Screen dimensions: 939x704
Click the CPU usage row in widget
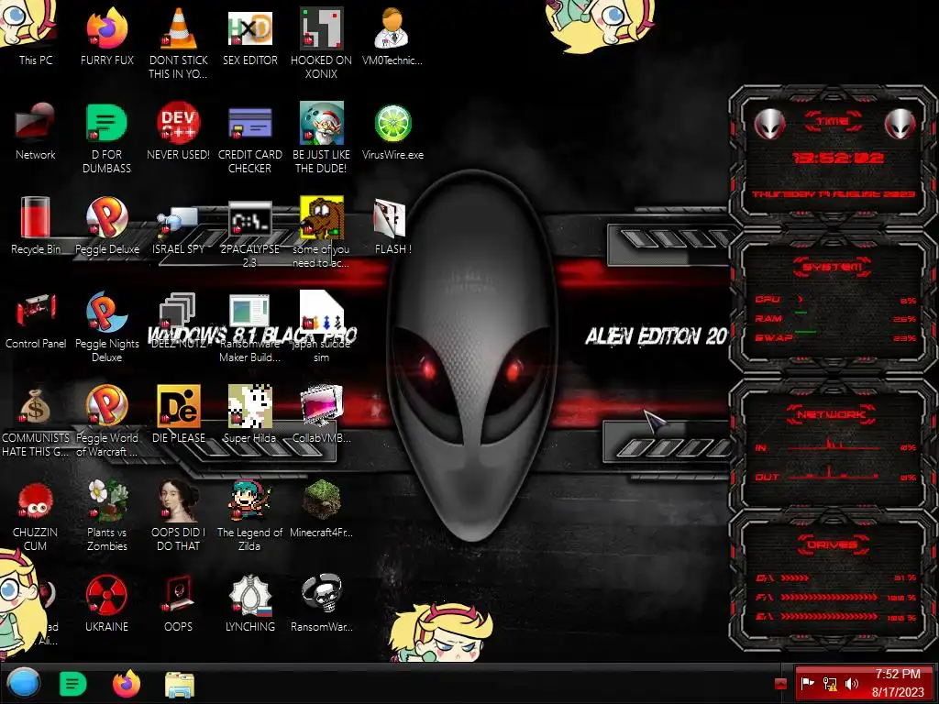tap(834, 300)
